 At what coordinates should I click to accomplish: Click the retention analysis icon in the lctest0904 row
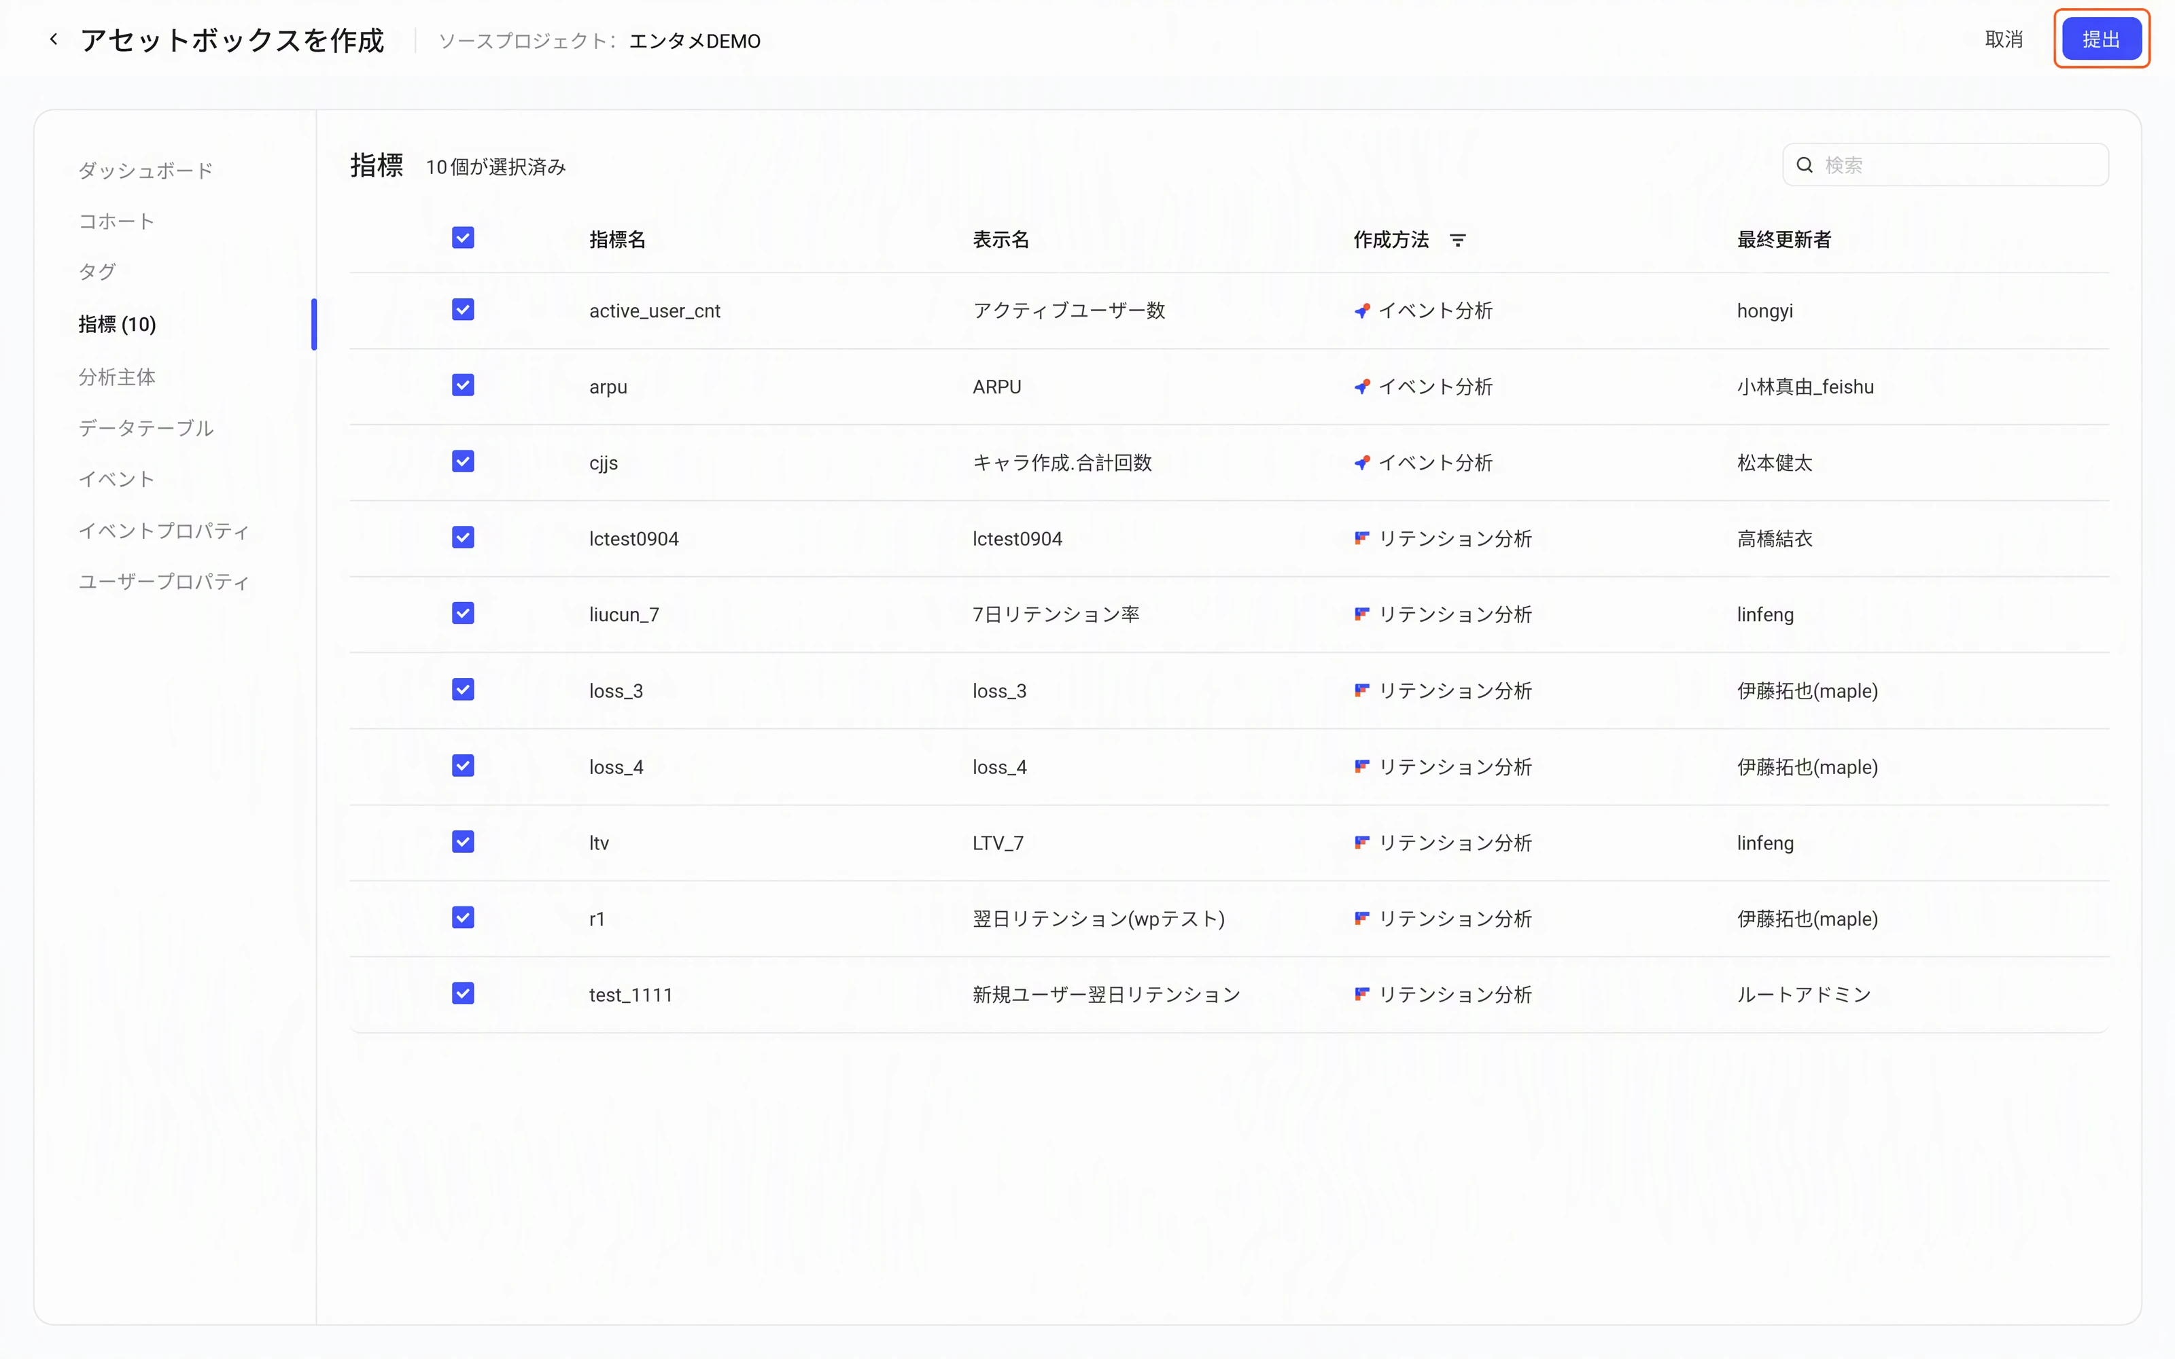(1361, 538)
